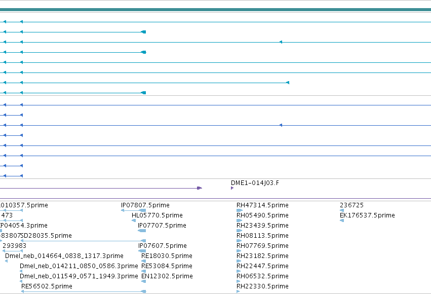
Task: Click the purple arrow exon left of DME1-014J03.F
Action: [x=200, y=188]
